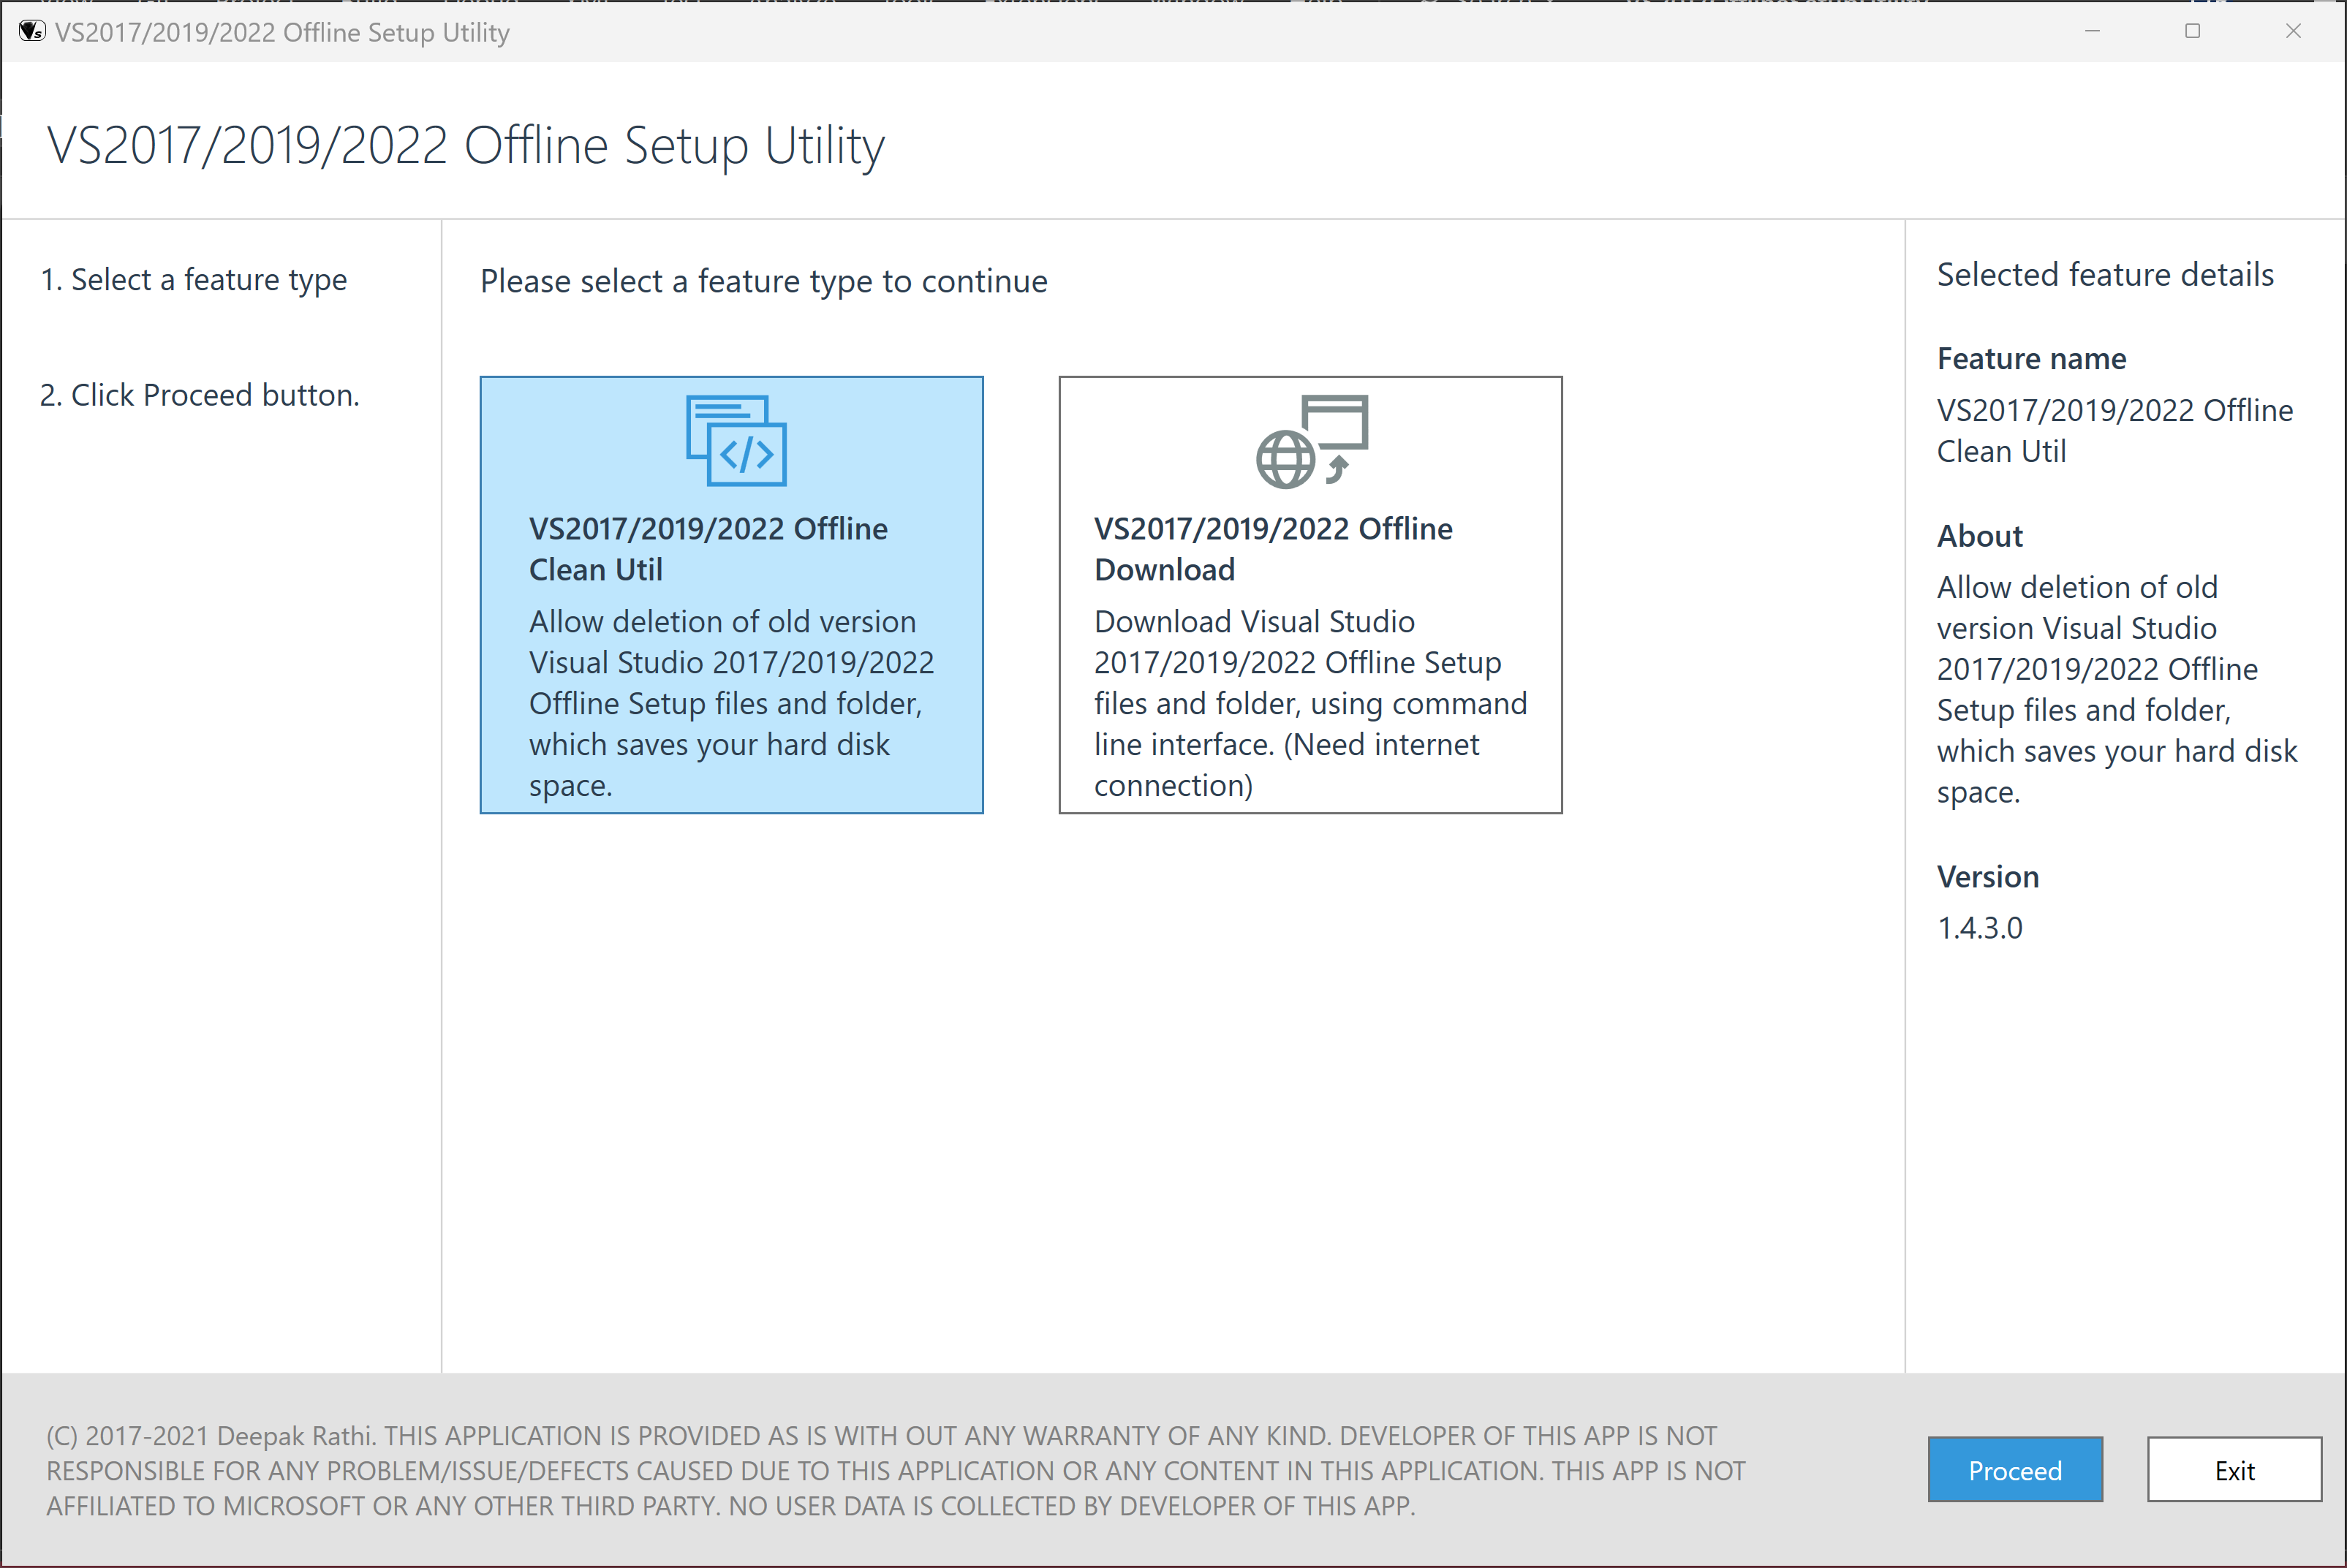The image size is (2347, 1568).
Task: Click the Offline Download globe icon
Action: pos(1311,441)
